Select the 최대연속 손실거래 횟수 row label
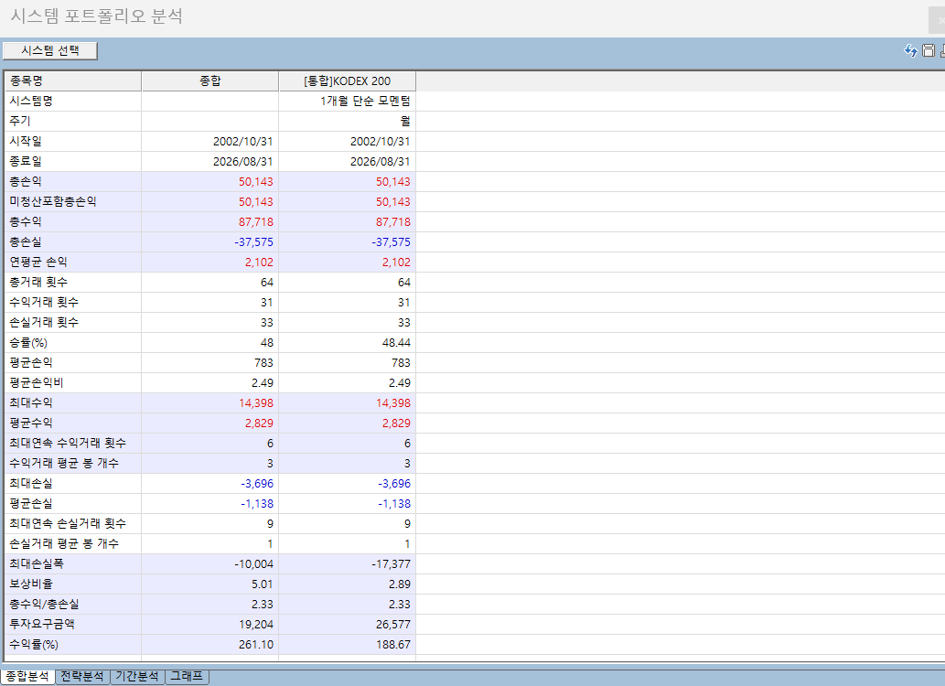945x686 pixels. tap(68, 523)
